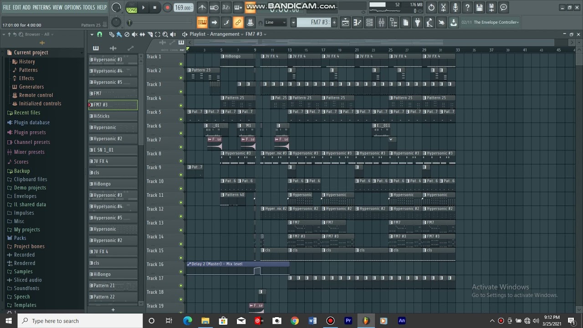583x328 pixels.
Task: Mute Track 10 via green LED
Action: [x=181, y=189]
